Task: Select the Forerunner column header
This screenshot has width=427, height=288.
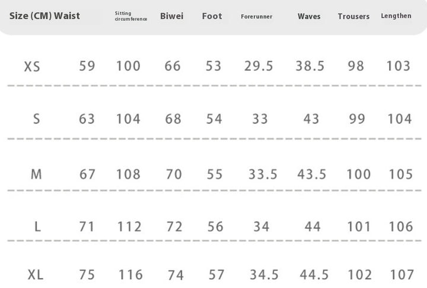Action: coord(257,17)
